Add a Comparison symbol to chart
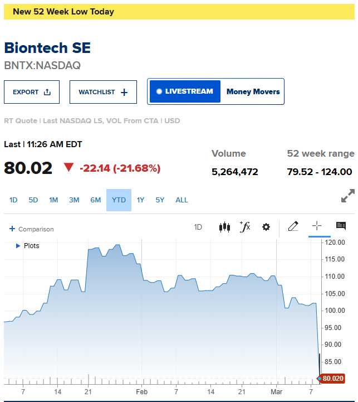The image size is (358, 402). pos(32,229)
